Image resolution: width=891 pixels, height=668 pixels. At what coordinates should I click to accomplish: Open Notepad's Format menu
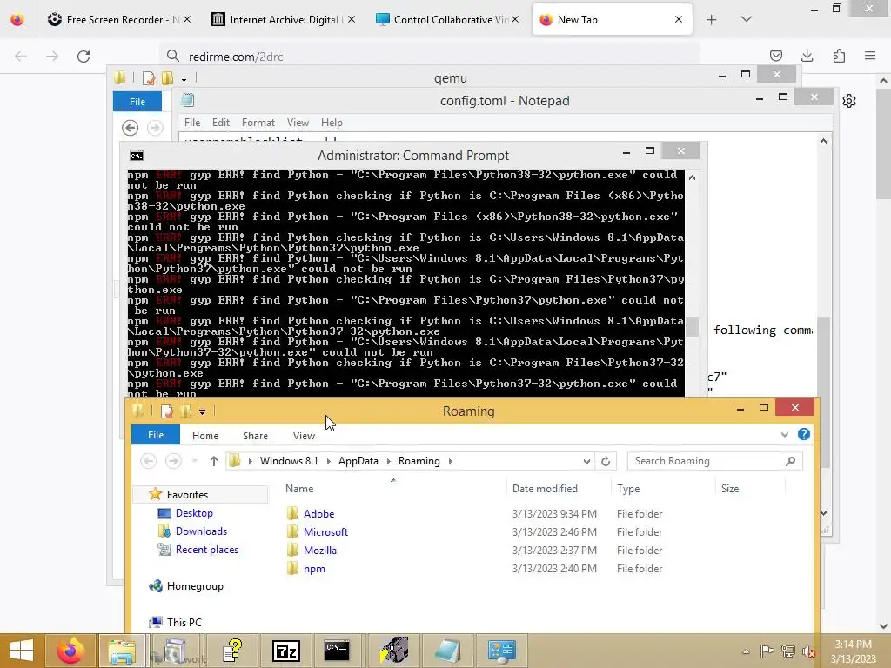click(x=258, y=123)
